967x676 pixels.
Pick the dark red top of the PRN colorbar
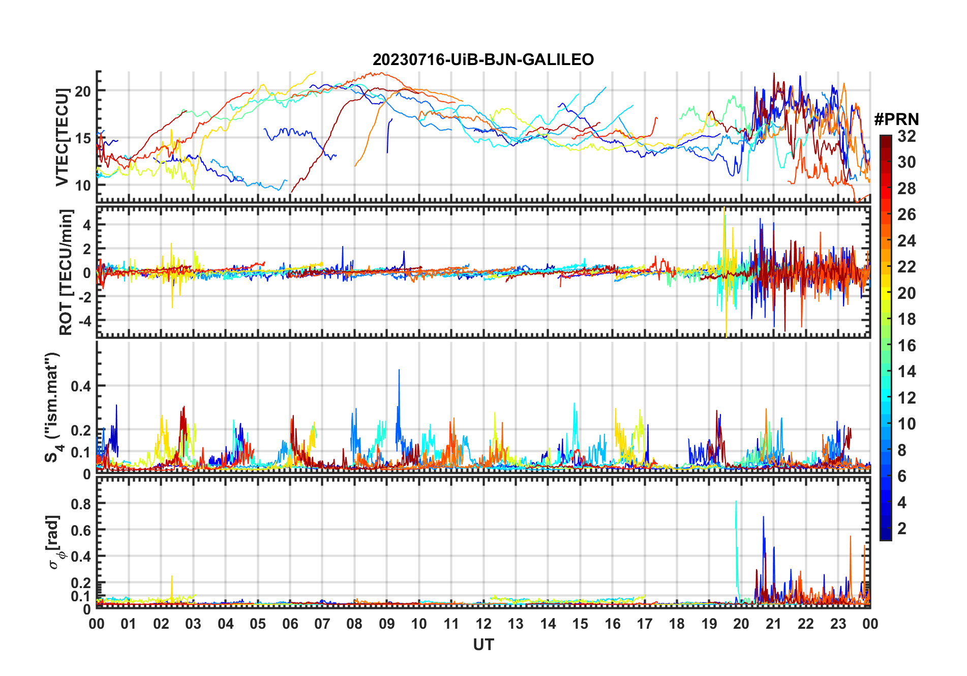885,140
